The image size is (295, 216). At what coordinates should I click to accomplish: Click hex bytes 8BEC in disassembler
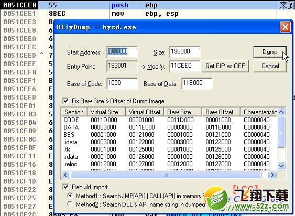coord(57,14)
